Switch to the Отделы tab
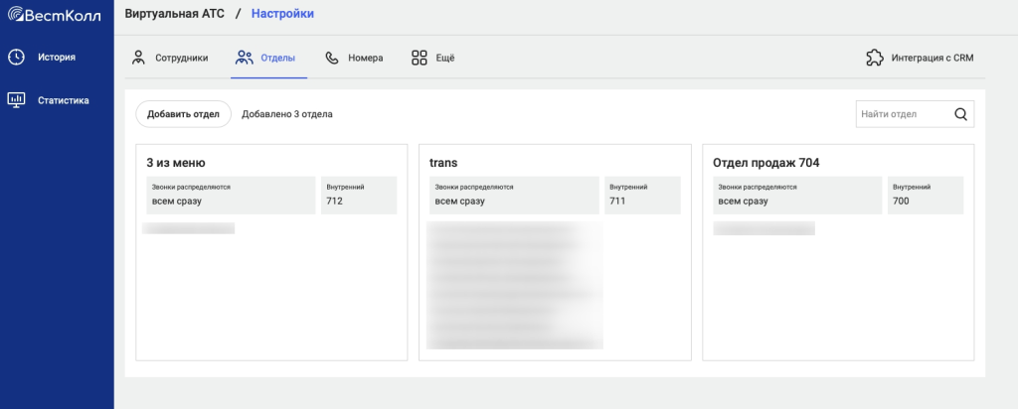Image resolution: width=1018 pixels, height=409 pixels. 277,58
